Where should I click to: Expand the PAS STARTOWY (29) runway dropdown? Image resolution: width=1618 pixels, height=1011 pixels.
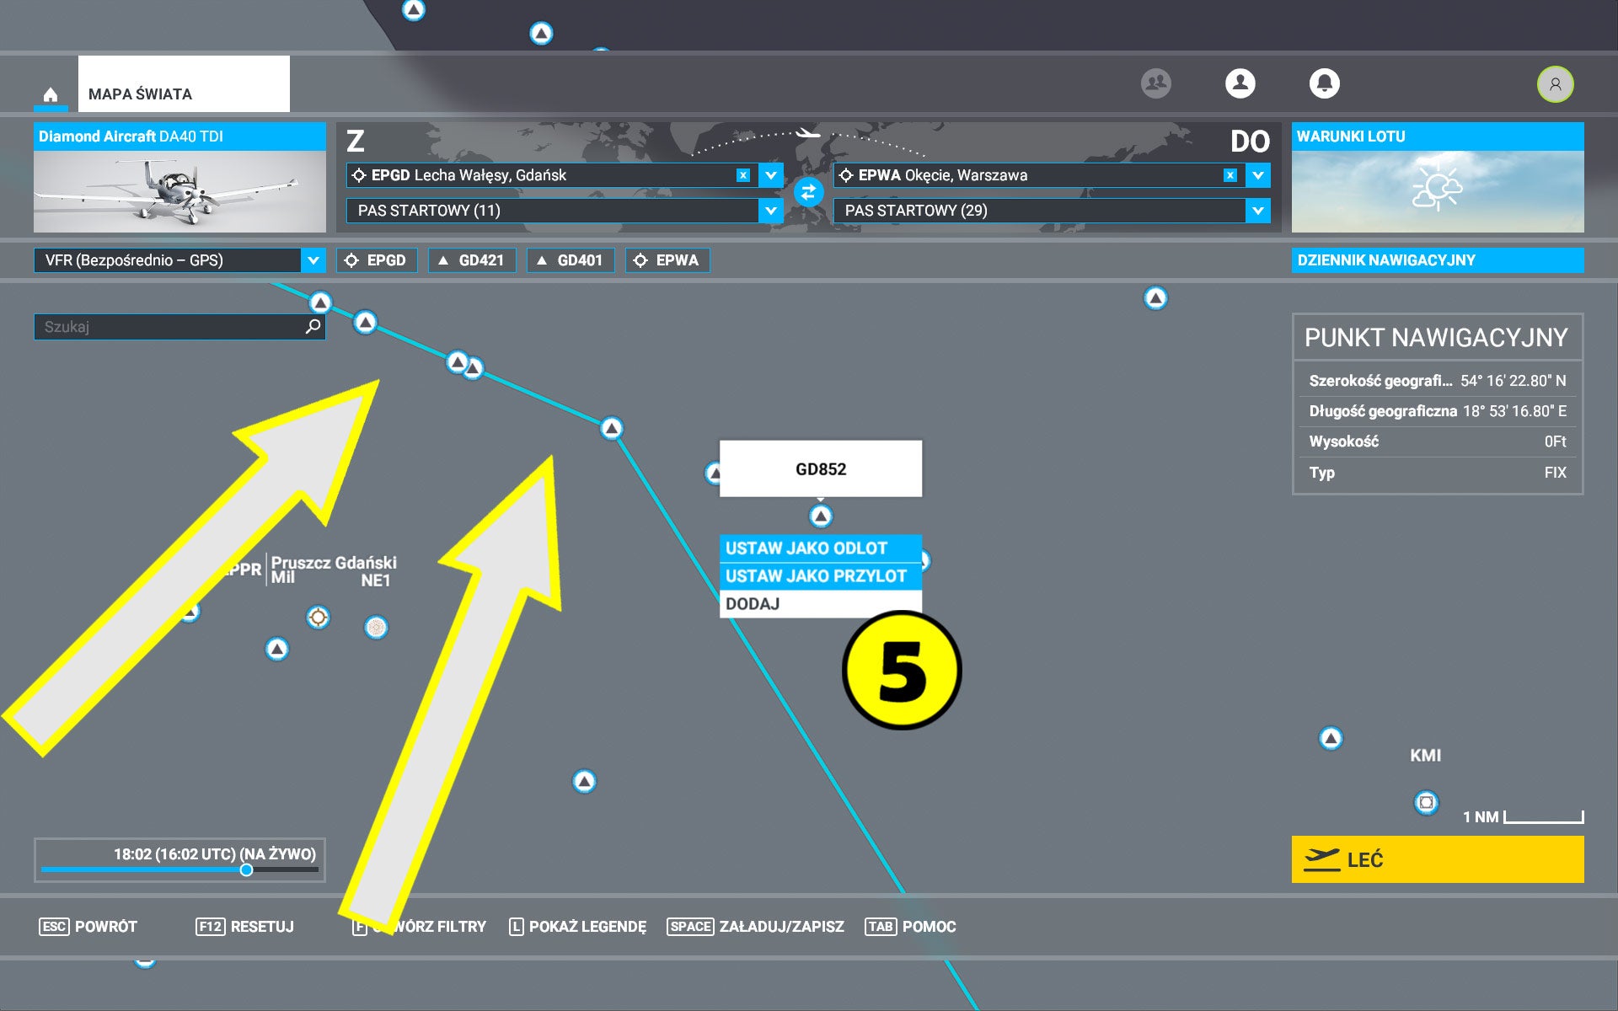[x=1257, y=211]
